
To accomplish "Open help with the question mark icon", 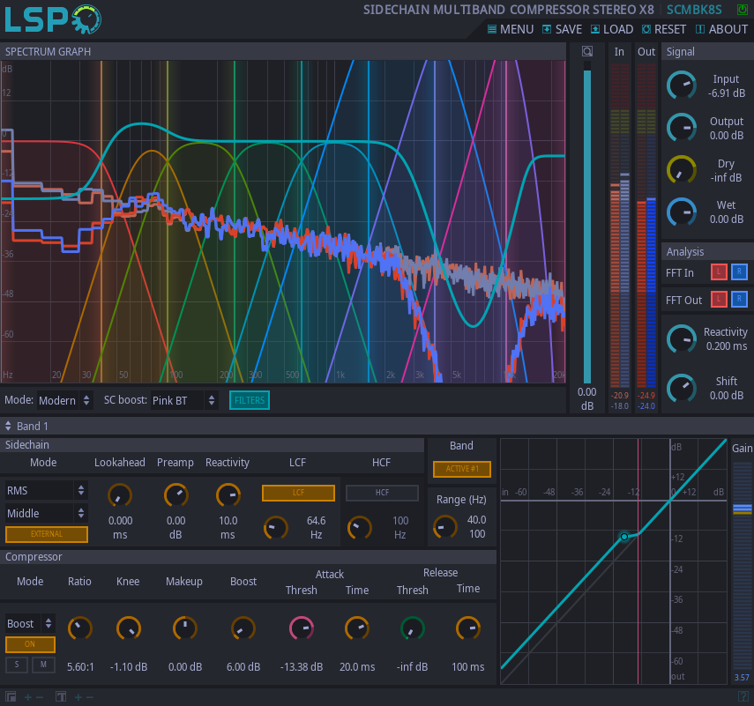I will pyautogui.click(x=743, y=696).
